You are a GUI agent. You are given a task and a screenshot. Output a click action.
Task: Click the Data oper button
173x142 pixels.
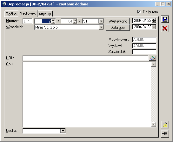click(118, 28)
